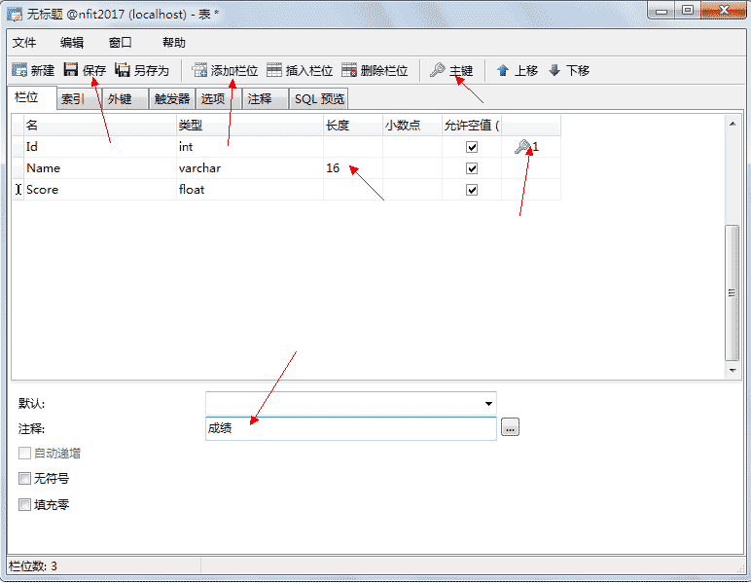The image size is (751, 583).
Task: Select the Score field name cell
Action: [100, 190]
